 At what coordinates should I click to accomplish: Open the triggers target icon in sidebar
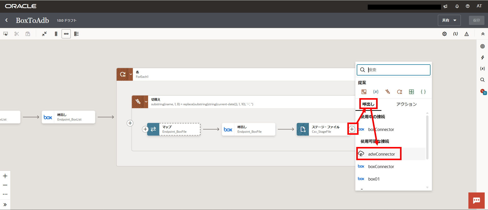click(482, 46)
